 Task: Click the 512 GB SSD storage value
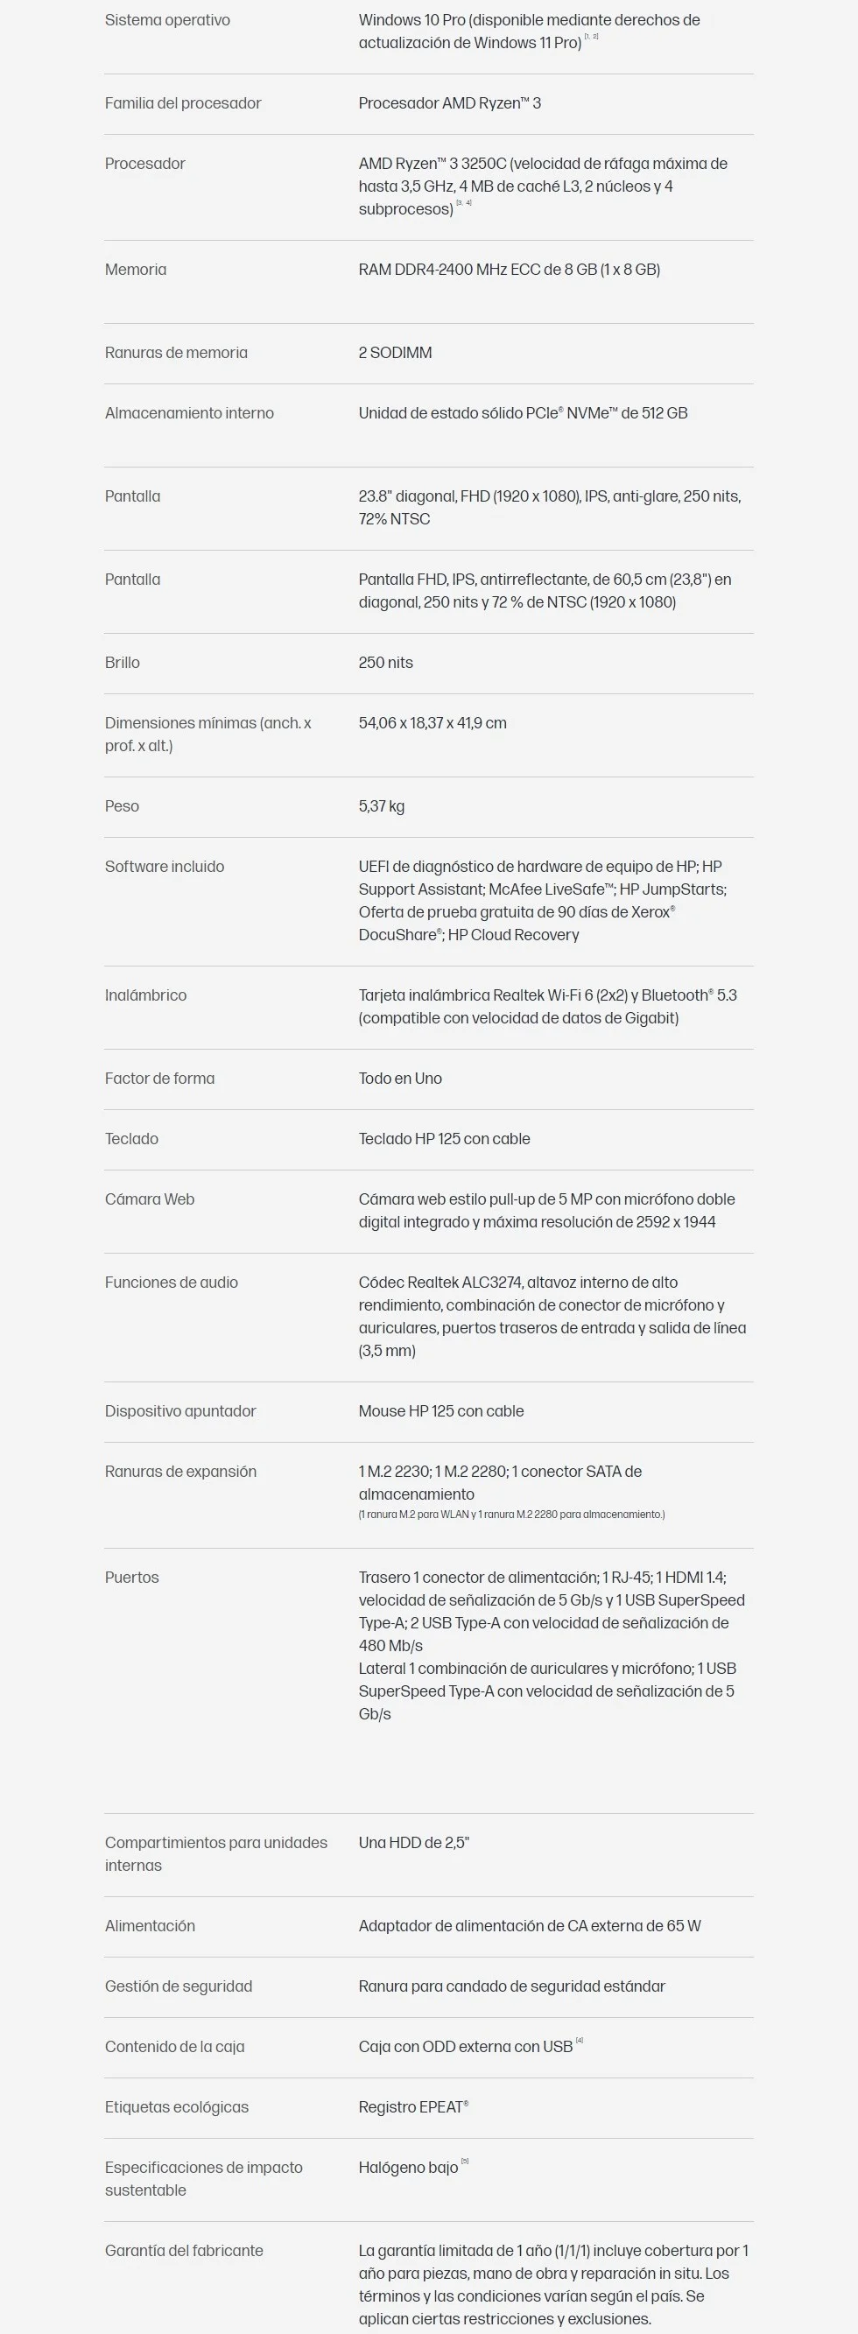tap(523, 413)
